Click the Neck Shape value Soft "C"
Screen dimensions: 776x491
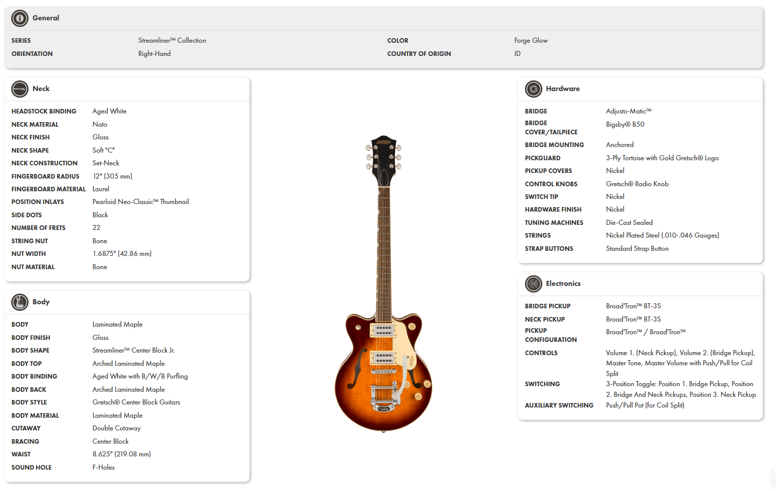coord(103,150)
